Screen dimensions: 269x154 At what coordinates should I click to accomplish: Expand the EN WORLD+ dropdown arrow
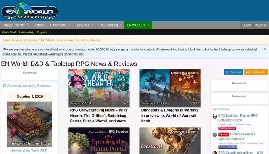coord(148,25)
